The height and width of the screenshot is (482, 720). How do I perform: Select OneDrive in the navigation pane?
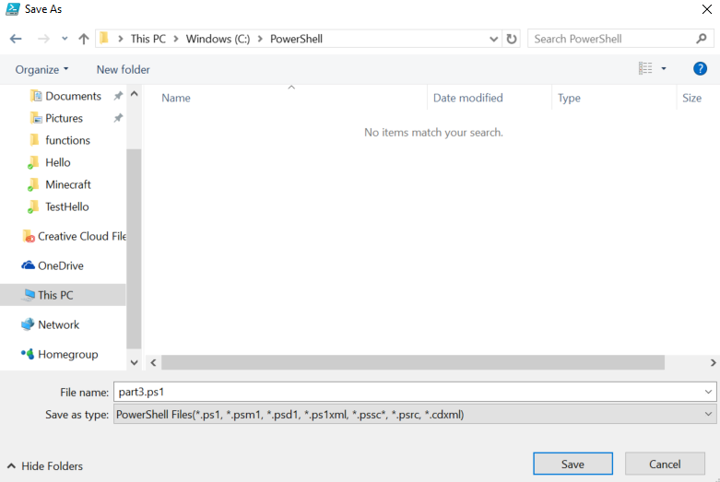(60, 265)
